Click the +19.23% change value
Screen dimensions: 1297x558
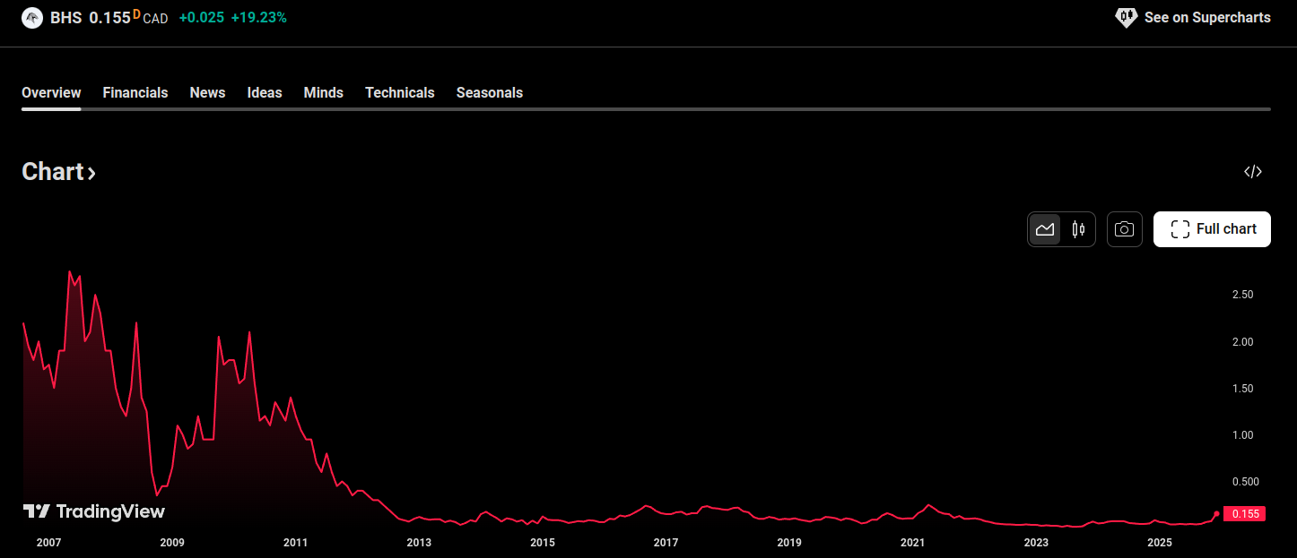pos(259,18)
